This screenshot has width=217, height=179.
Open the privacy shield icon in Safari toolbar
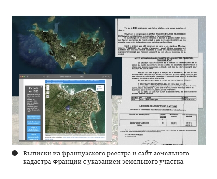[44, 77]
